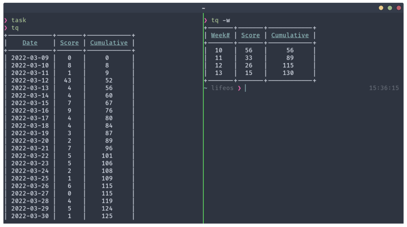Click weekly score 26 for week 12
Image resolution: width=407 pixels, height=227 pixels.
click(x=249, y=65)
